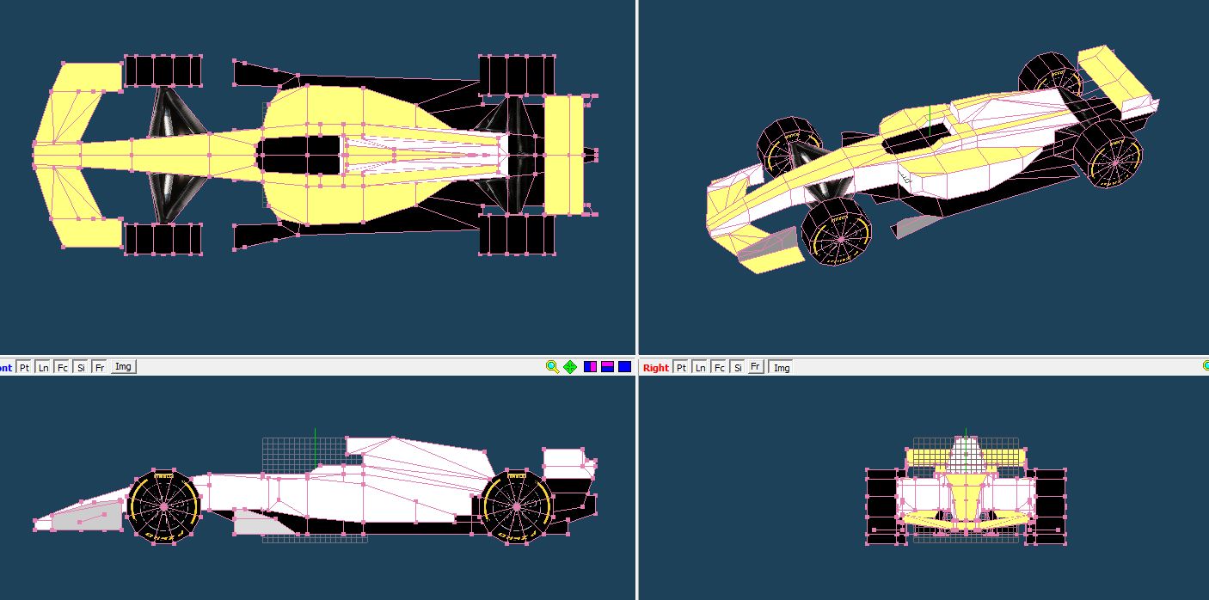Toggle Si display in the Right view bar

[x=737, y=368]
